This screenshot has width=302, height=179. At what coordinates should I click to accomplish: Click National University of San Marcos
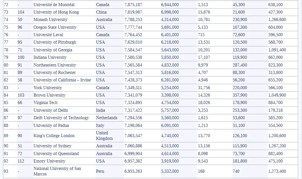[58, 171]
